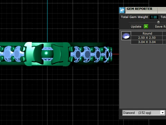Open the Diamond (3.52 spg) material dropdown
Image resolution: width=166 pixels, height=125 pixels.
(144, 112)
